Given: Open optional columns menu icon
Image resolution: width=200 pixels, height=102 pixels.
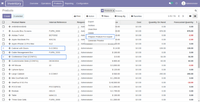Looking at the screenshot, I should click(x=197, y=22).
